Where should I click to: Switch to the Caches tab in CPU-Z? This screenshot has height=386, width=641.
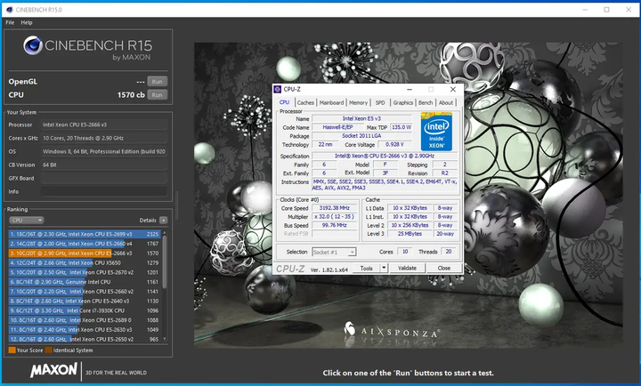tap(305, 103)
